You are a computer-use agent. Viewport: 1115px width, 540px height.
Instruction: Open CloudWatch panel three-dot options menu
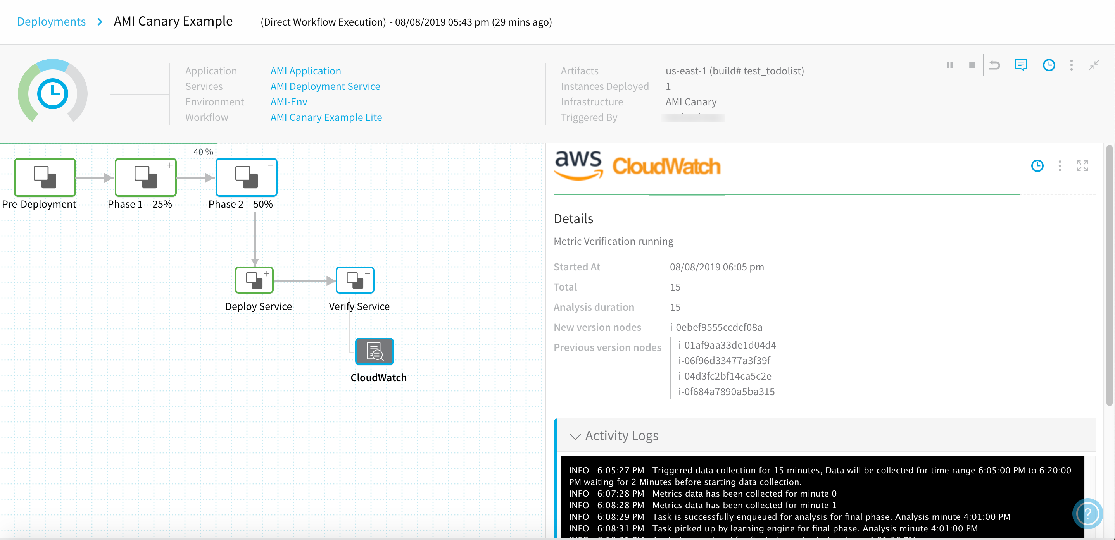1060,165
